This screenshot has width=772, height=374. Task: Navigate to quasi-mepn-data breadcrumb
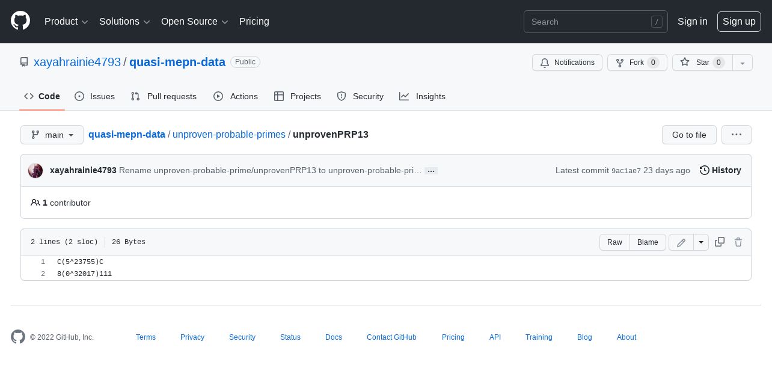click(127, 134)
